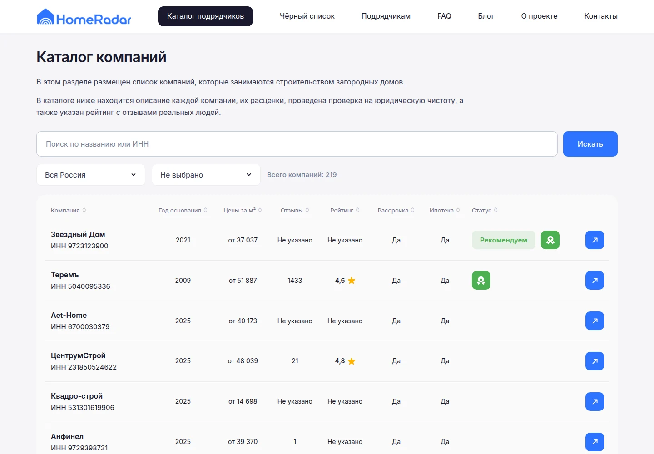The image size is (654, 454).
Task: Sort table by Компания column
Action: pos(69,210)
